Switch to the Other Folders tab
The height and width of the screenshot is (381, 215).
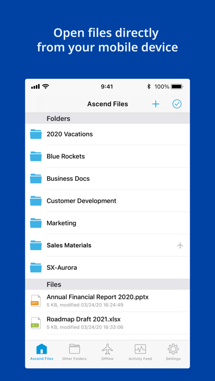coord(74,352)
